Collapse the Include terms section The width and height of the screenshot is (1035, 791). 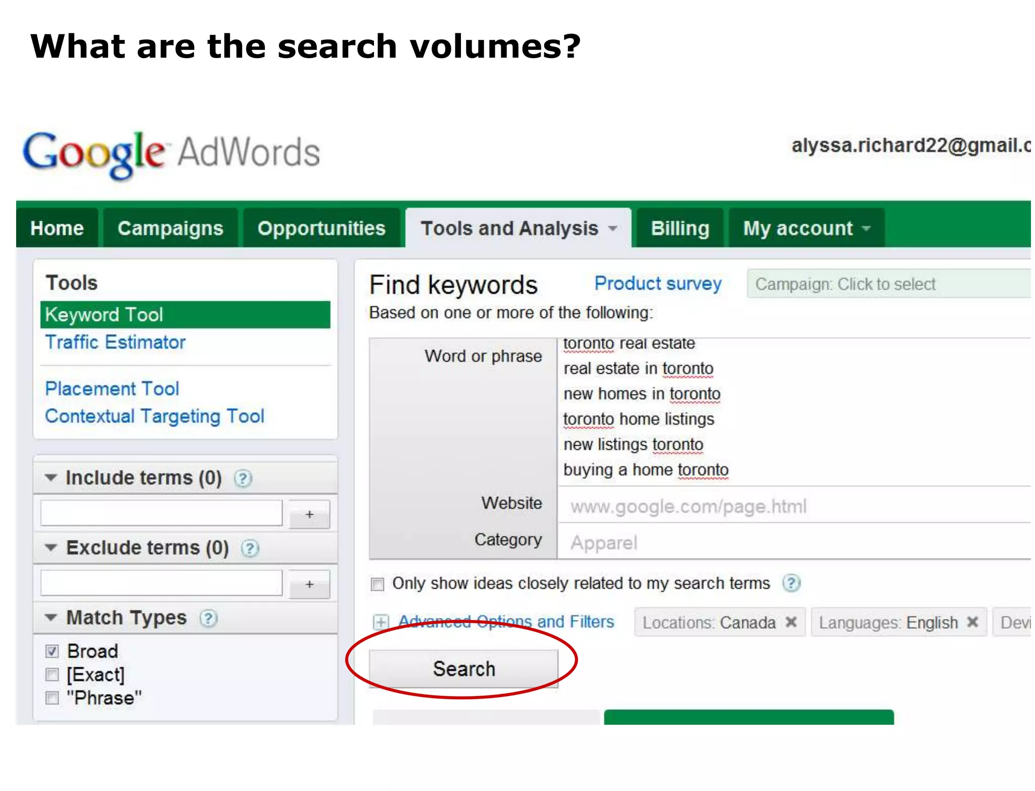point(51,477)
